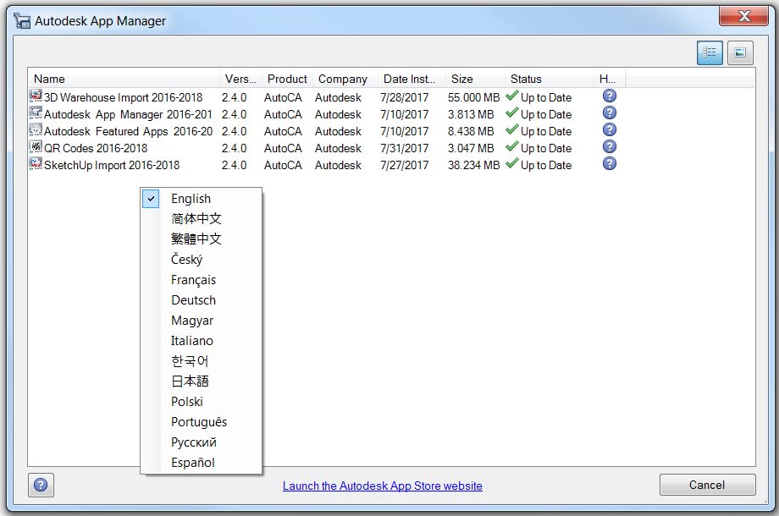Launch the Autodesk App Store website

pos(382,486)
